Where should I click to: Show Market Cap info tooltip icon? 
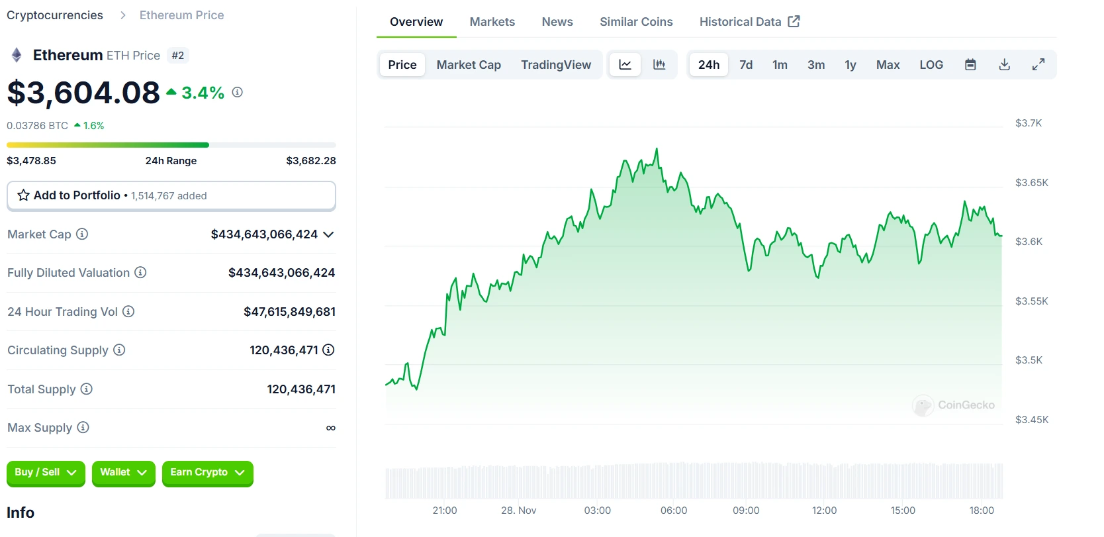click(82, 234)
